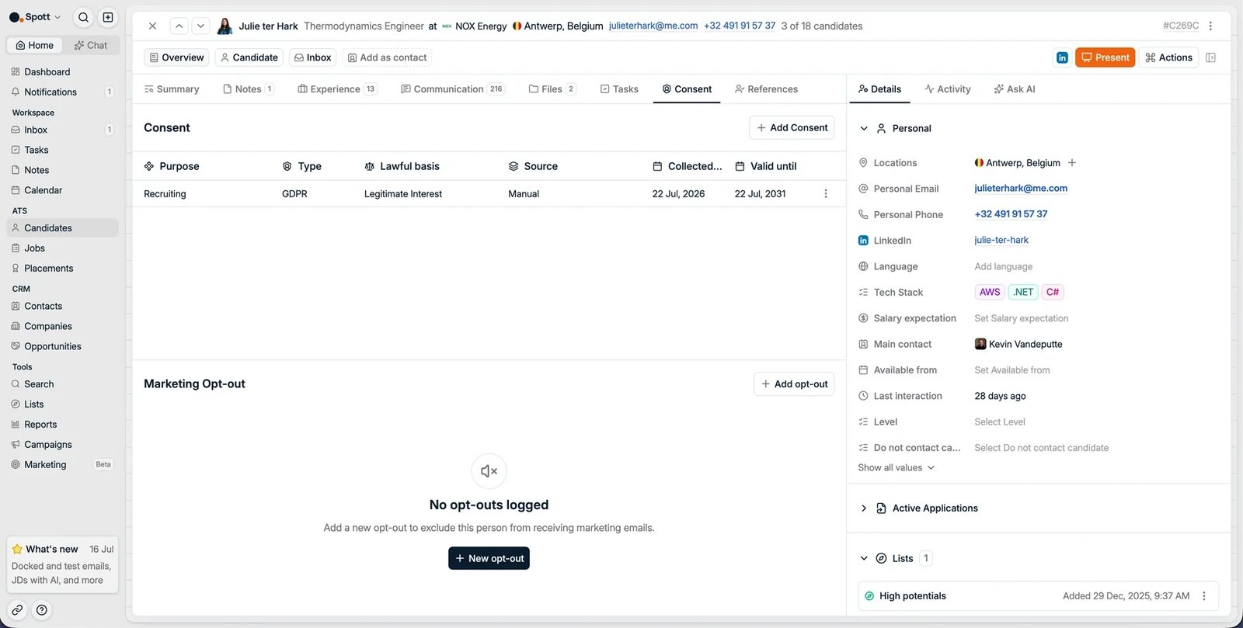The height and width of the screenshot is (628, 1243).
Task: Switch to the Summary tab
Action: point(172,89)
